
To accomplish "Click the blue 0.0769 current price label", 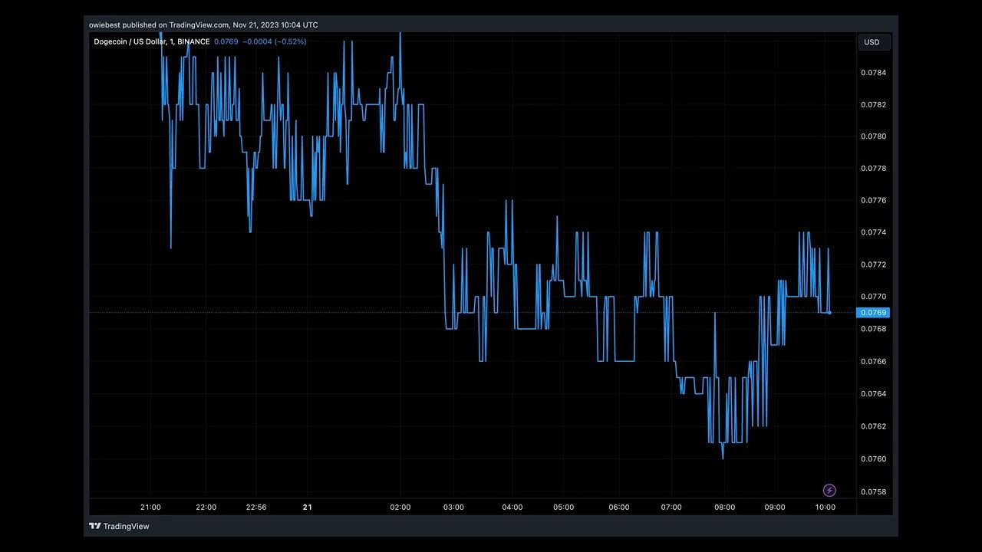I will 873,313.
